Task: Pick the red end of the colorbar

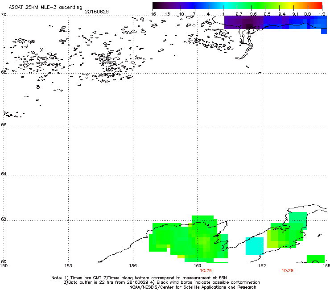Action: 319,6
